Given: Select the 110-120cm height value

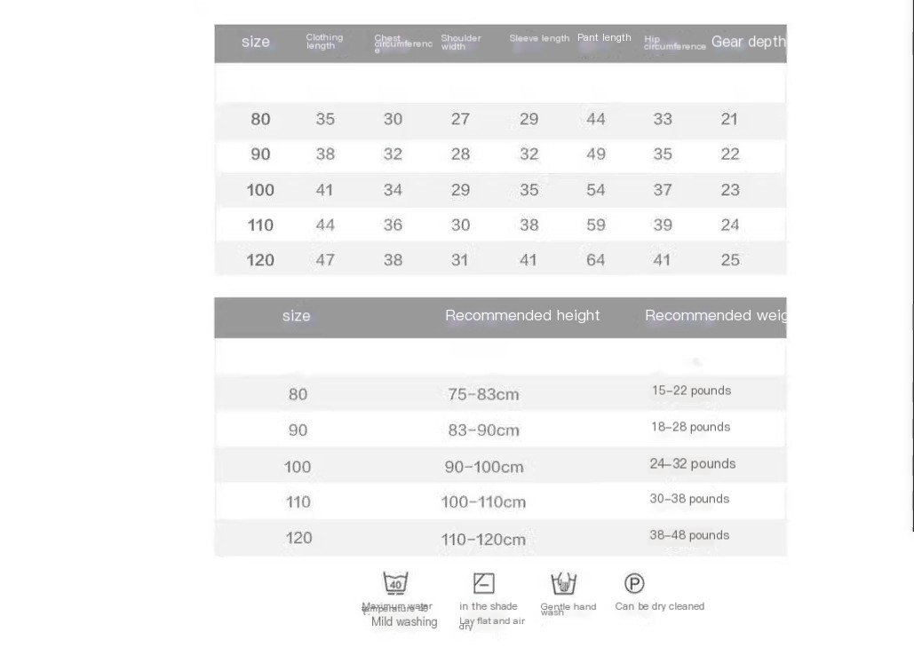Looking at the screenshot, I should coord(483,540).
